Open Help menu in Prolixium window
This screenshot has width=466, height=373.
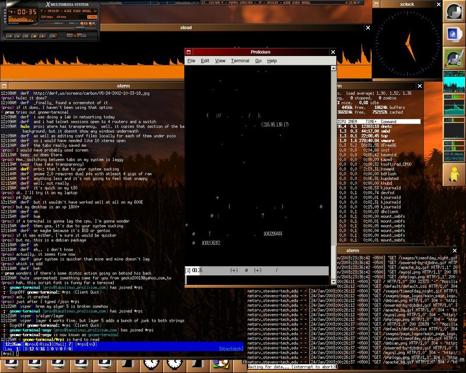(271, 61)
